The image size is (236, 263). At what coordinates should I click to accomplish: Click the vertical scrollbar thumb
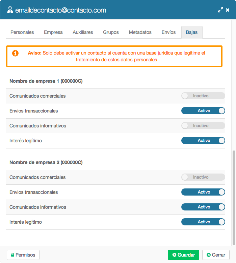[234, 198]
